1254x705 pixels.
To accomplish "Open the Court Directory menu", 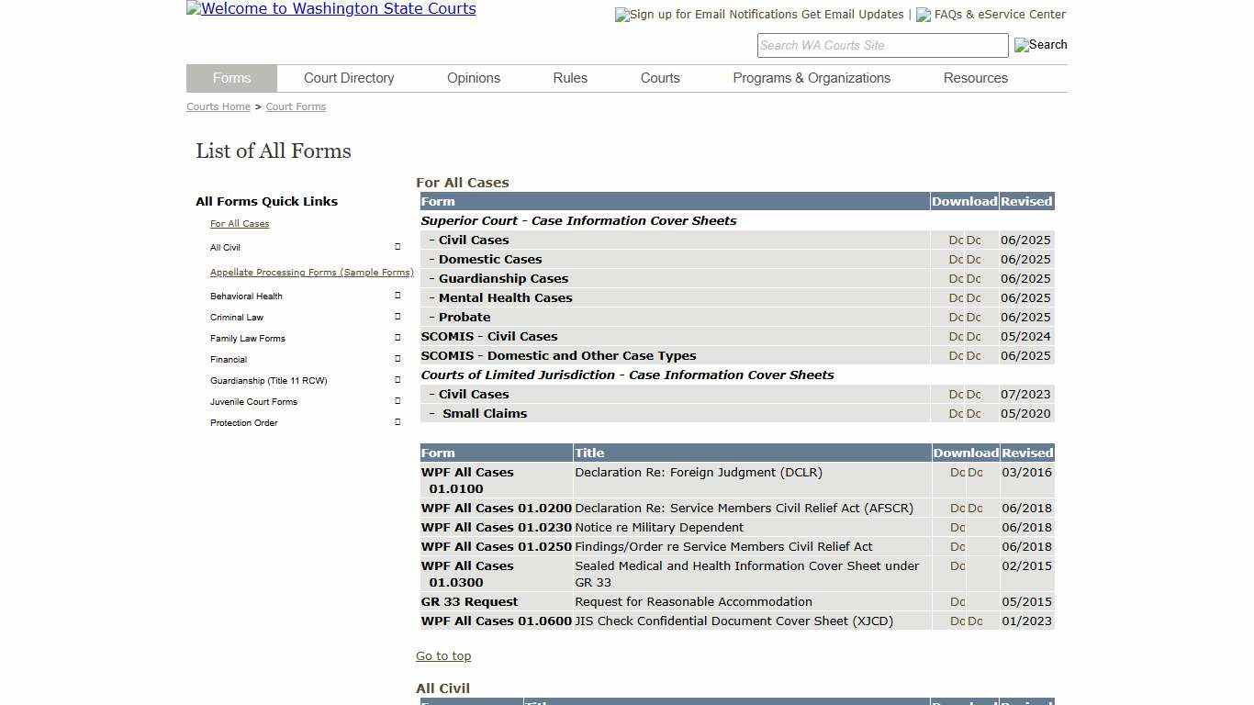I will [x=349, y=78].
